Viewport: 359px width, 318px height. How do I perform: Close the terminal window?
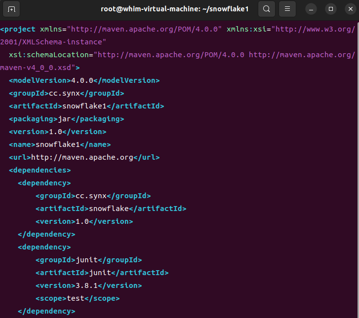[x=351, y=9]
